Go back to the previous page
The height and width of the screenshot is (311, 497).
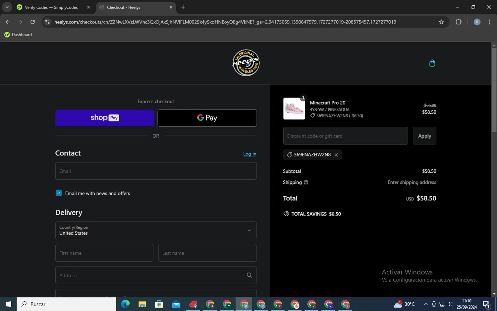coord(8,22)
